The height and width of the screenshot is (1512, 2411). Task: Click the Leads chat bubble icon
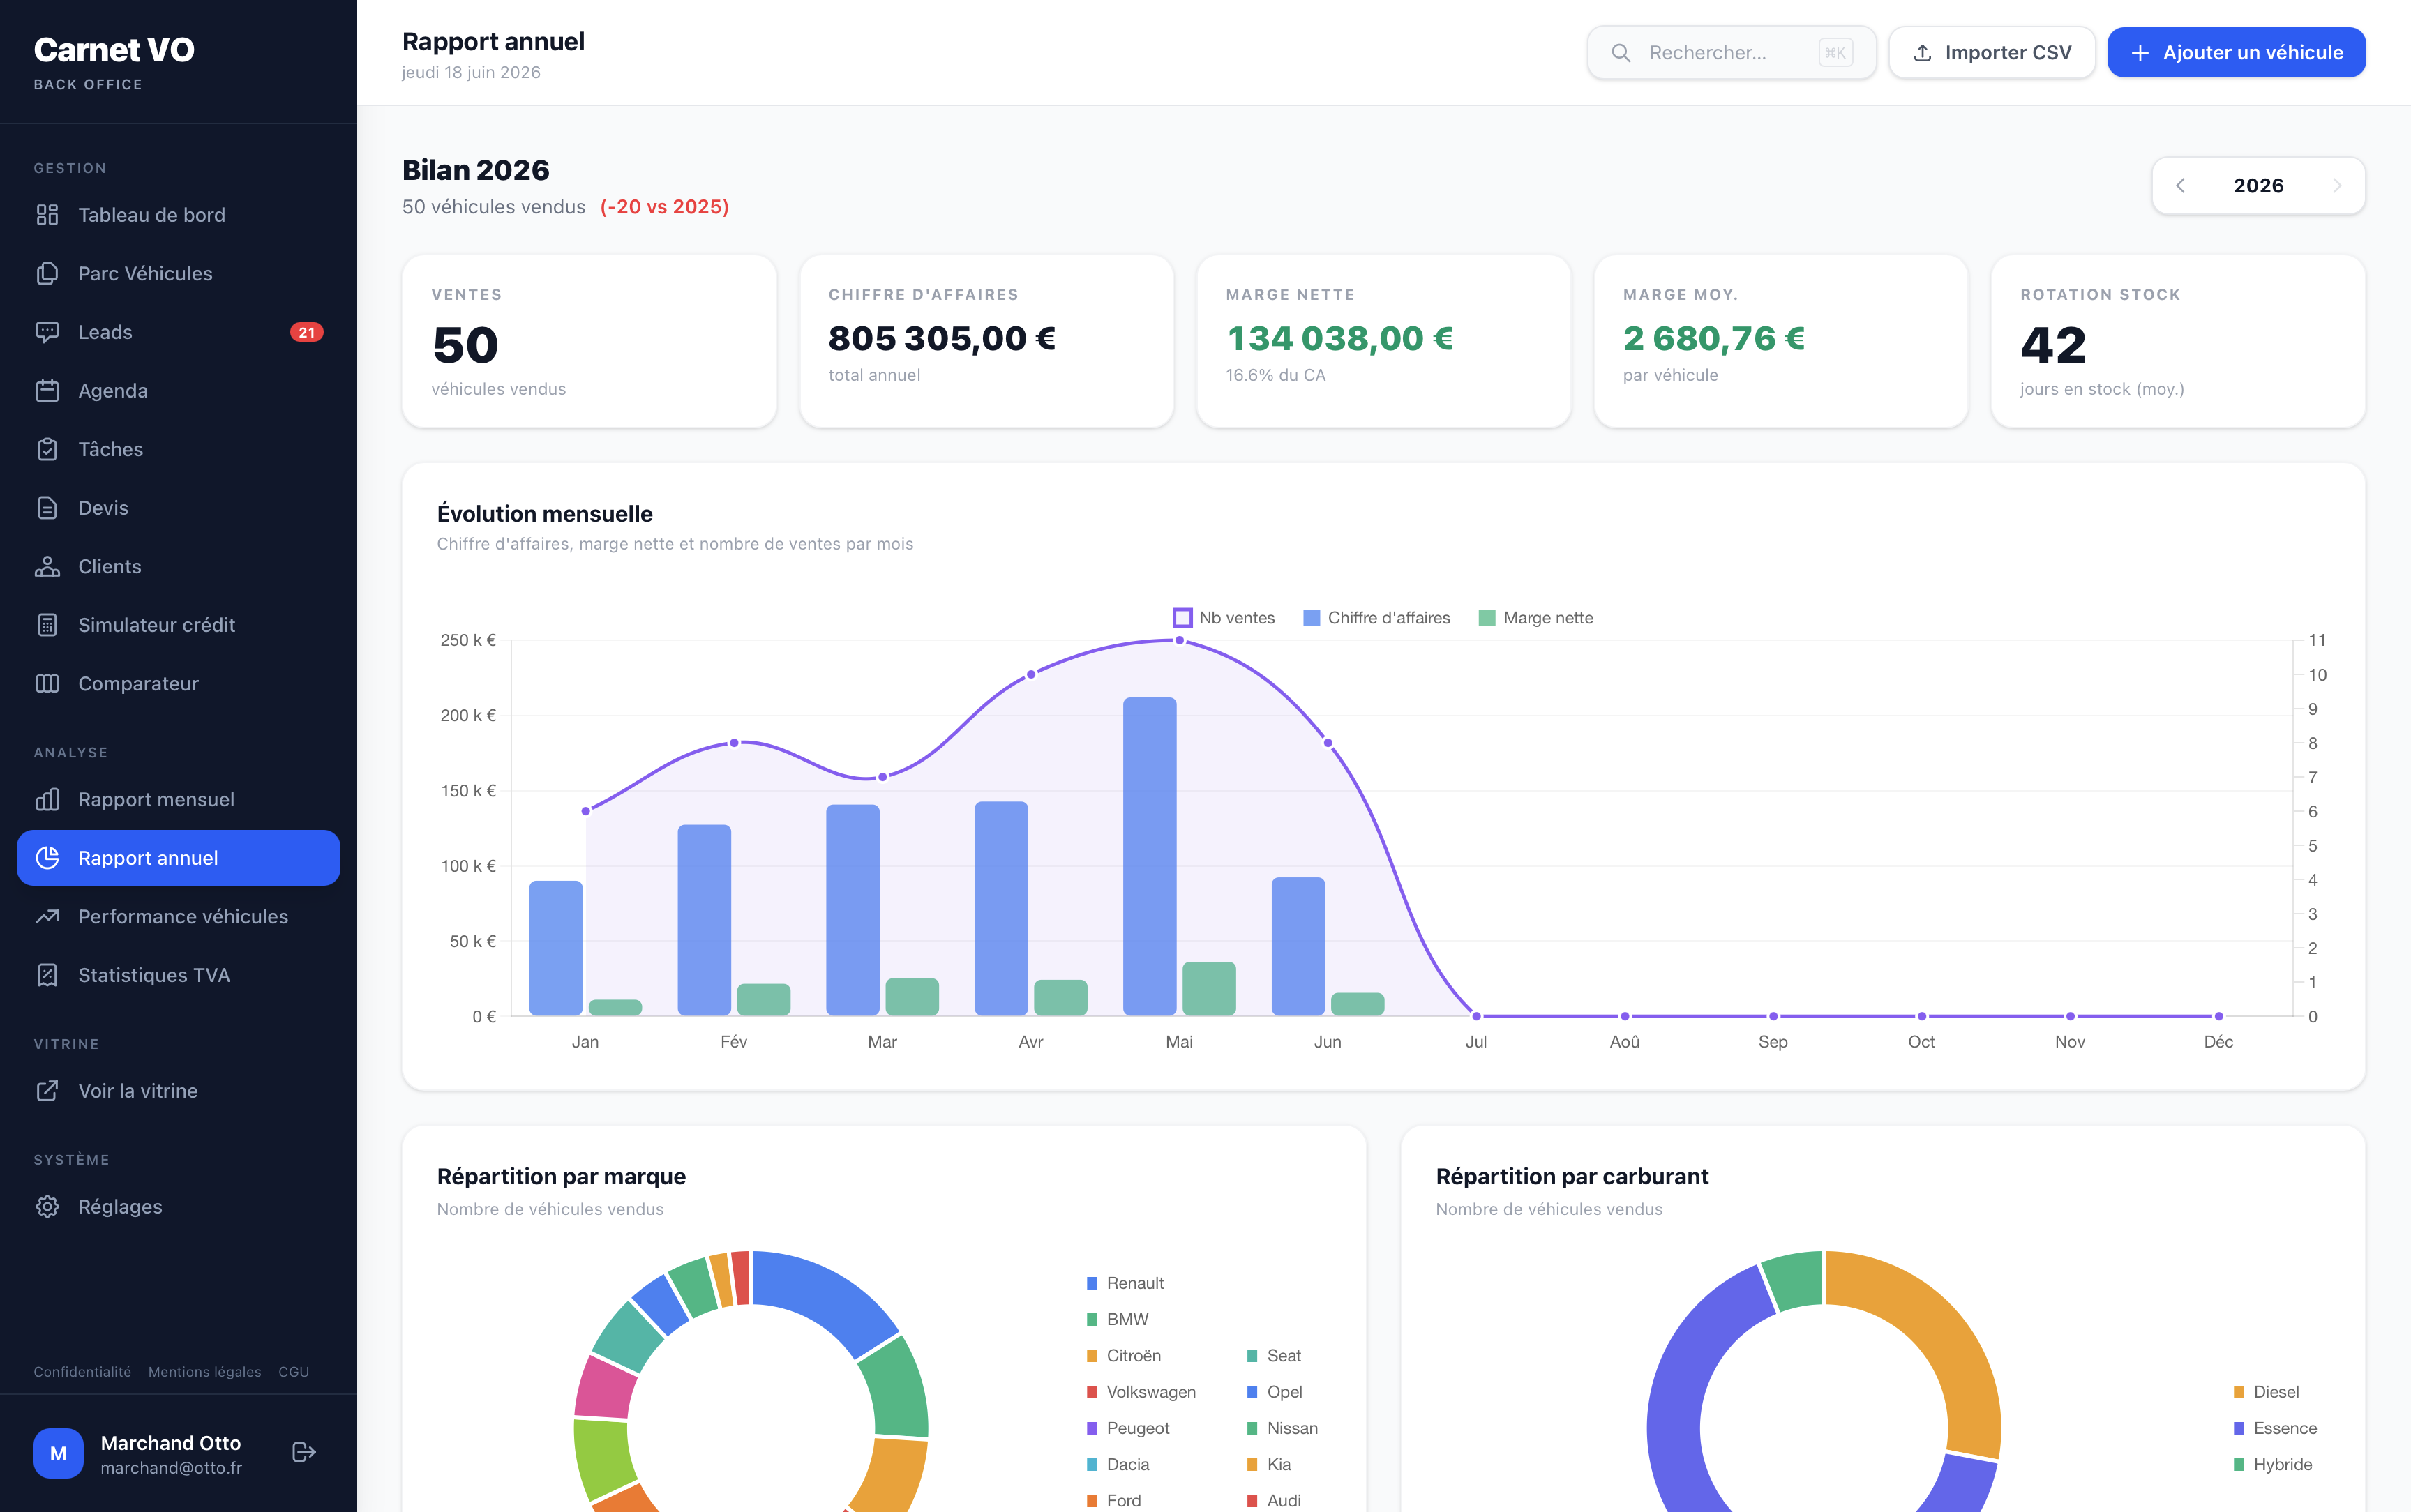(47, 332)
